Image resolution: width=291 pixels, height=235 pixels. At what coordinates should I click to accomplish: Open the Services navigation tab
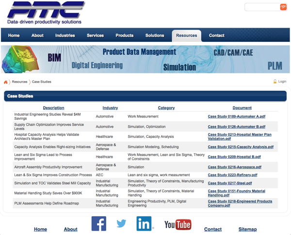click(x=95, y=35)
